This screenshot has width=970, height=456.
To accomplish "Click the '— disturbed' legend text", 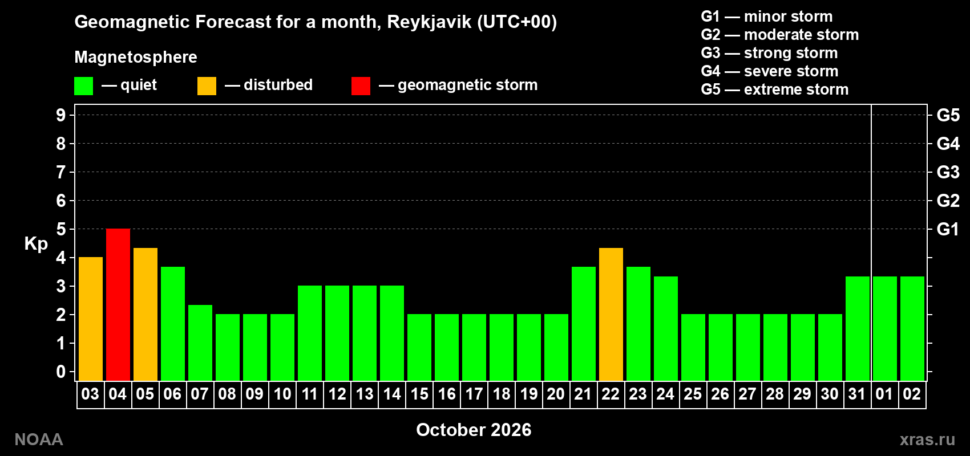I will coord(269,85).
